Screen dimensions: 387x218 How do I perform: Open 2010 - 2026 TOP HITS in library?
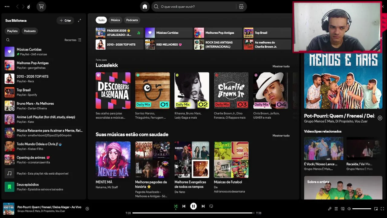[44, 79]
